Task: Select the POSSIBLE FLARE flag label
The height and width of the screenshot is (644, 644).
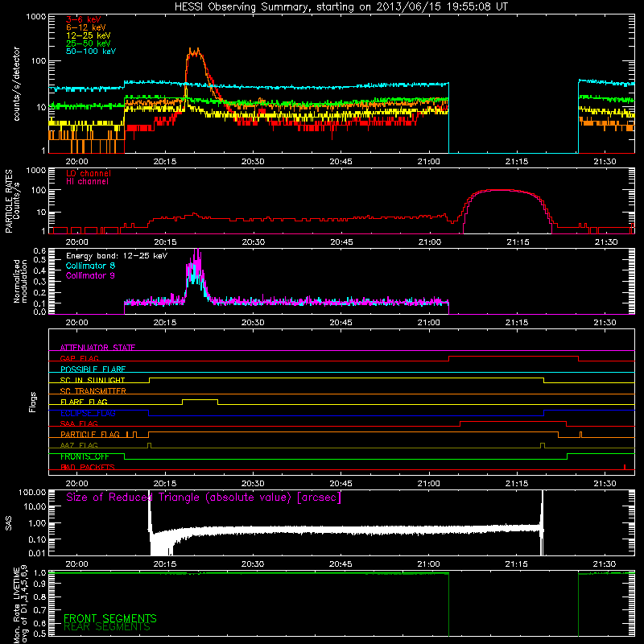Action: (93, 369)
